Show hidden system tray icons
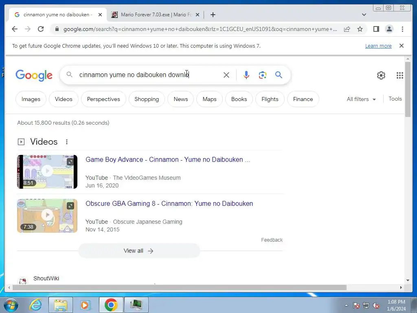 pyautogui.click(x=346, y=305)
